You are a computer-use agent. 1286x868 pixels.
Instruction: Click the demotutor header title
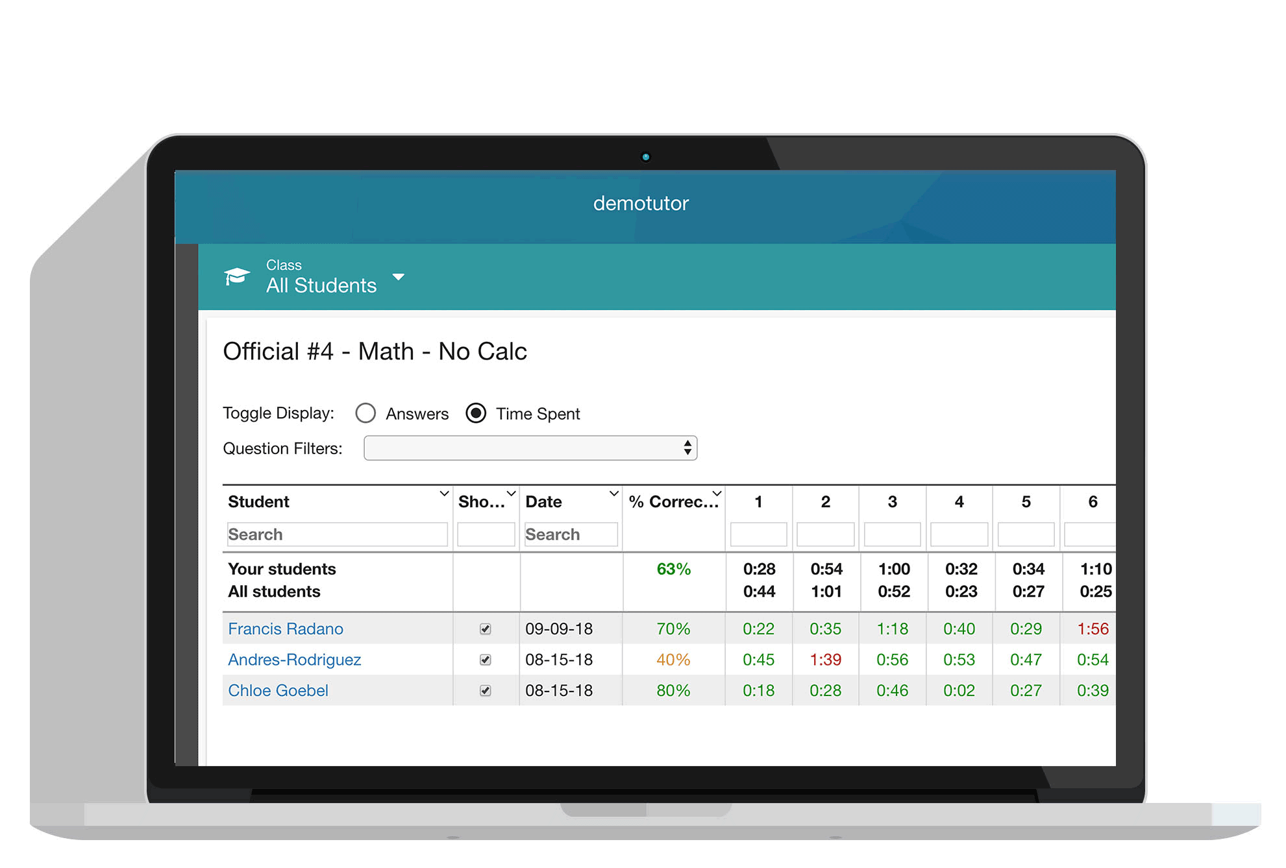[641, 204]
